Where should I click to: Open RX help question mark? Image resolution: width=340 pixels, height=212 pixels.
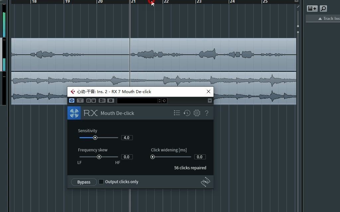[x=207, y=113]
